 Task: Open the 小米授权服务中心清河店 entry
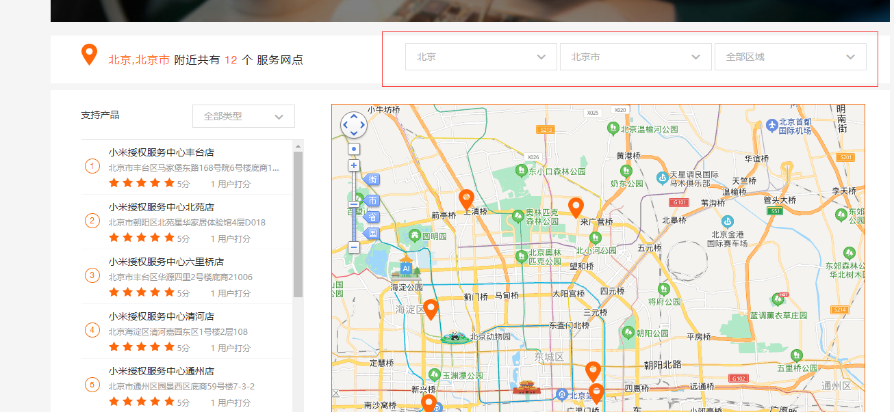click(x=161, y=316)
